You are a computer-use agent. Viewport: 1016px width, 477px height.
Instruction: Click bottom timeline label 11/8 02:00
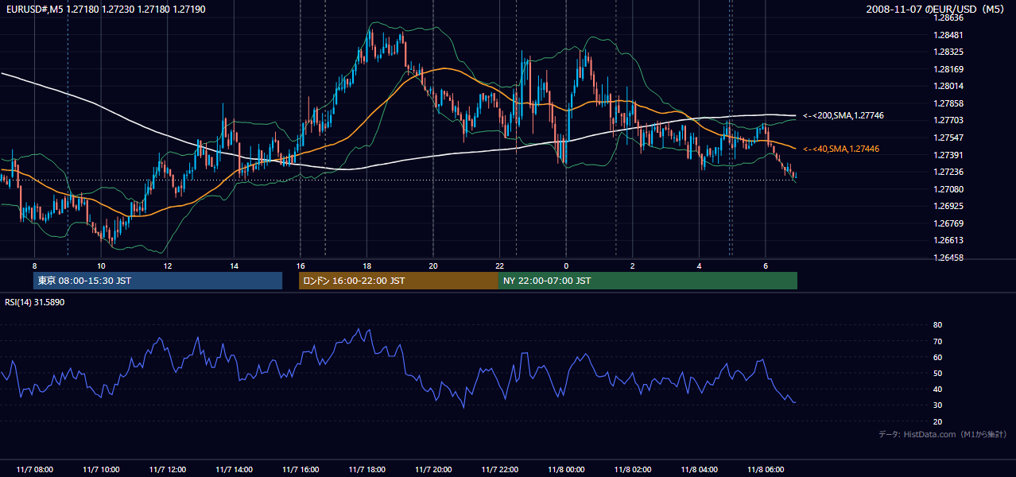coord(633,469)
